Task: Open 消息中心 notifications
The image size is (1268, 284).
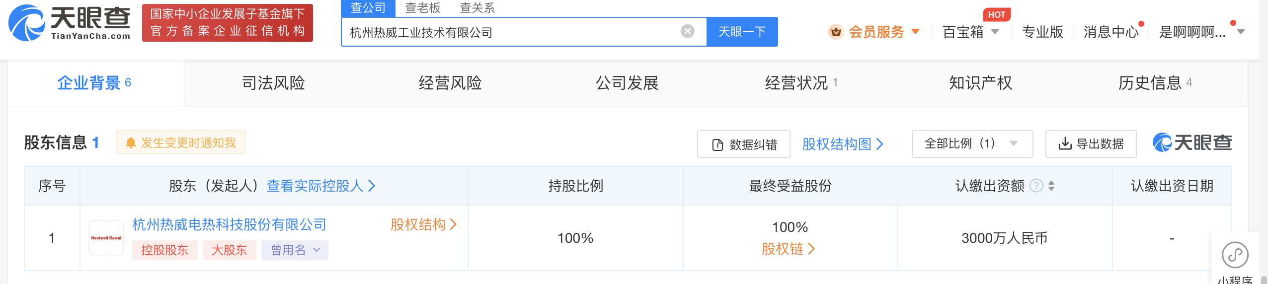Action: (x=1111, y=32)
